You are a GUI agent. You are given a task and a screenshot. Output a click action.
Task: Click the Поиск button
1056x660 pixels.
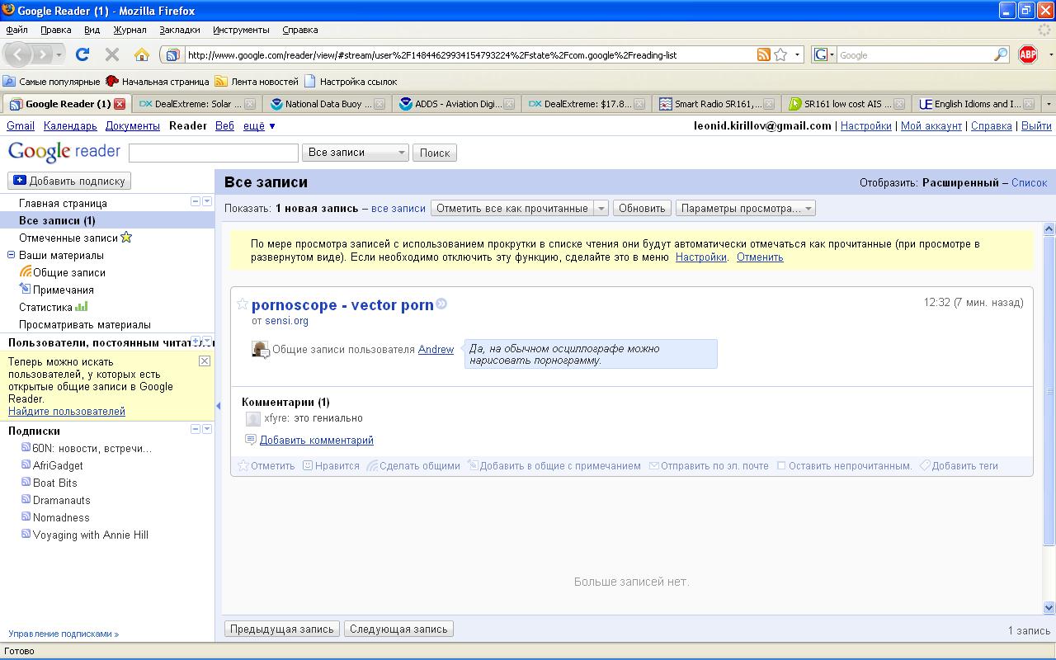tap(435, 153)
